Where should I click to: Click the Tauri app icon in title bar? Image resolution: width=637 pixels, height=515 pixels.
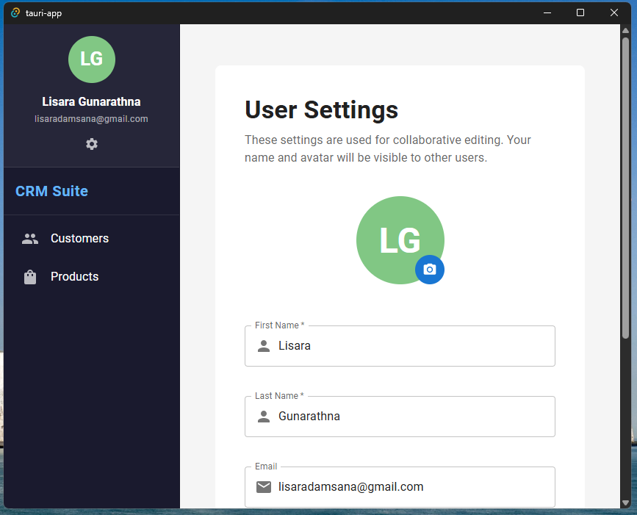point(14,12)
